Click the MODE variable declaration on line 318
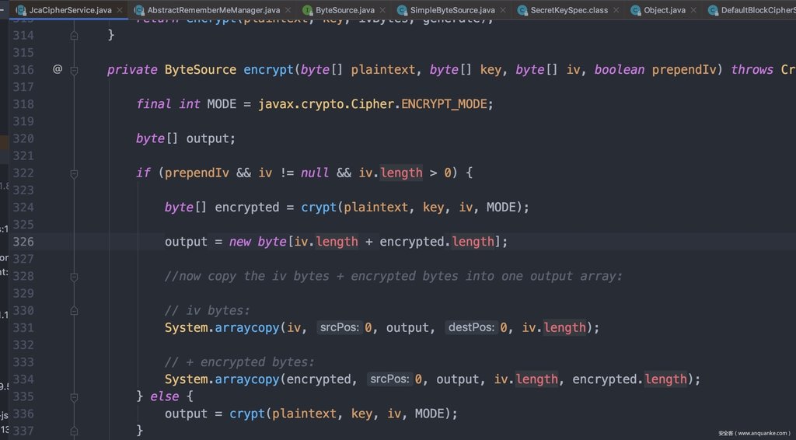Image resolution: width=796 pixels, height=440 pixels. [x=222, y=104]
